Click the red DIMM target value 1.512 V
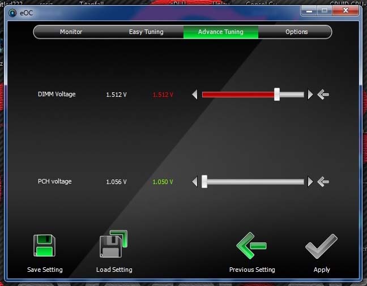This screenshot has width=367, height=286. [163, 95]
